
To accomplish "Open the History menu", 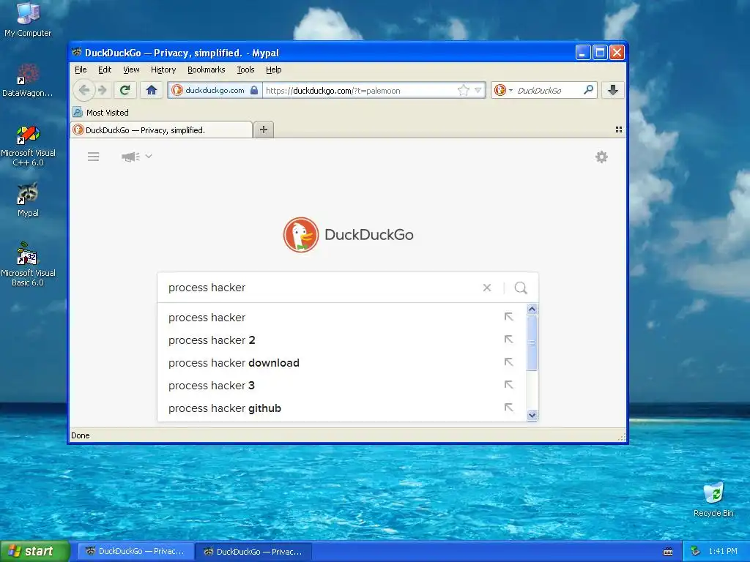I will [x=163, y=70].
